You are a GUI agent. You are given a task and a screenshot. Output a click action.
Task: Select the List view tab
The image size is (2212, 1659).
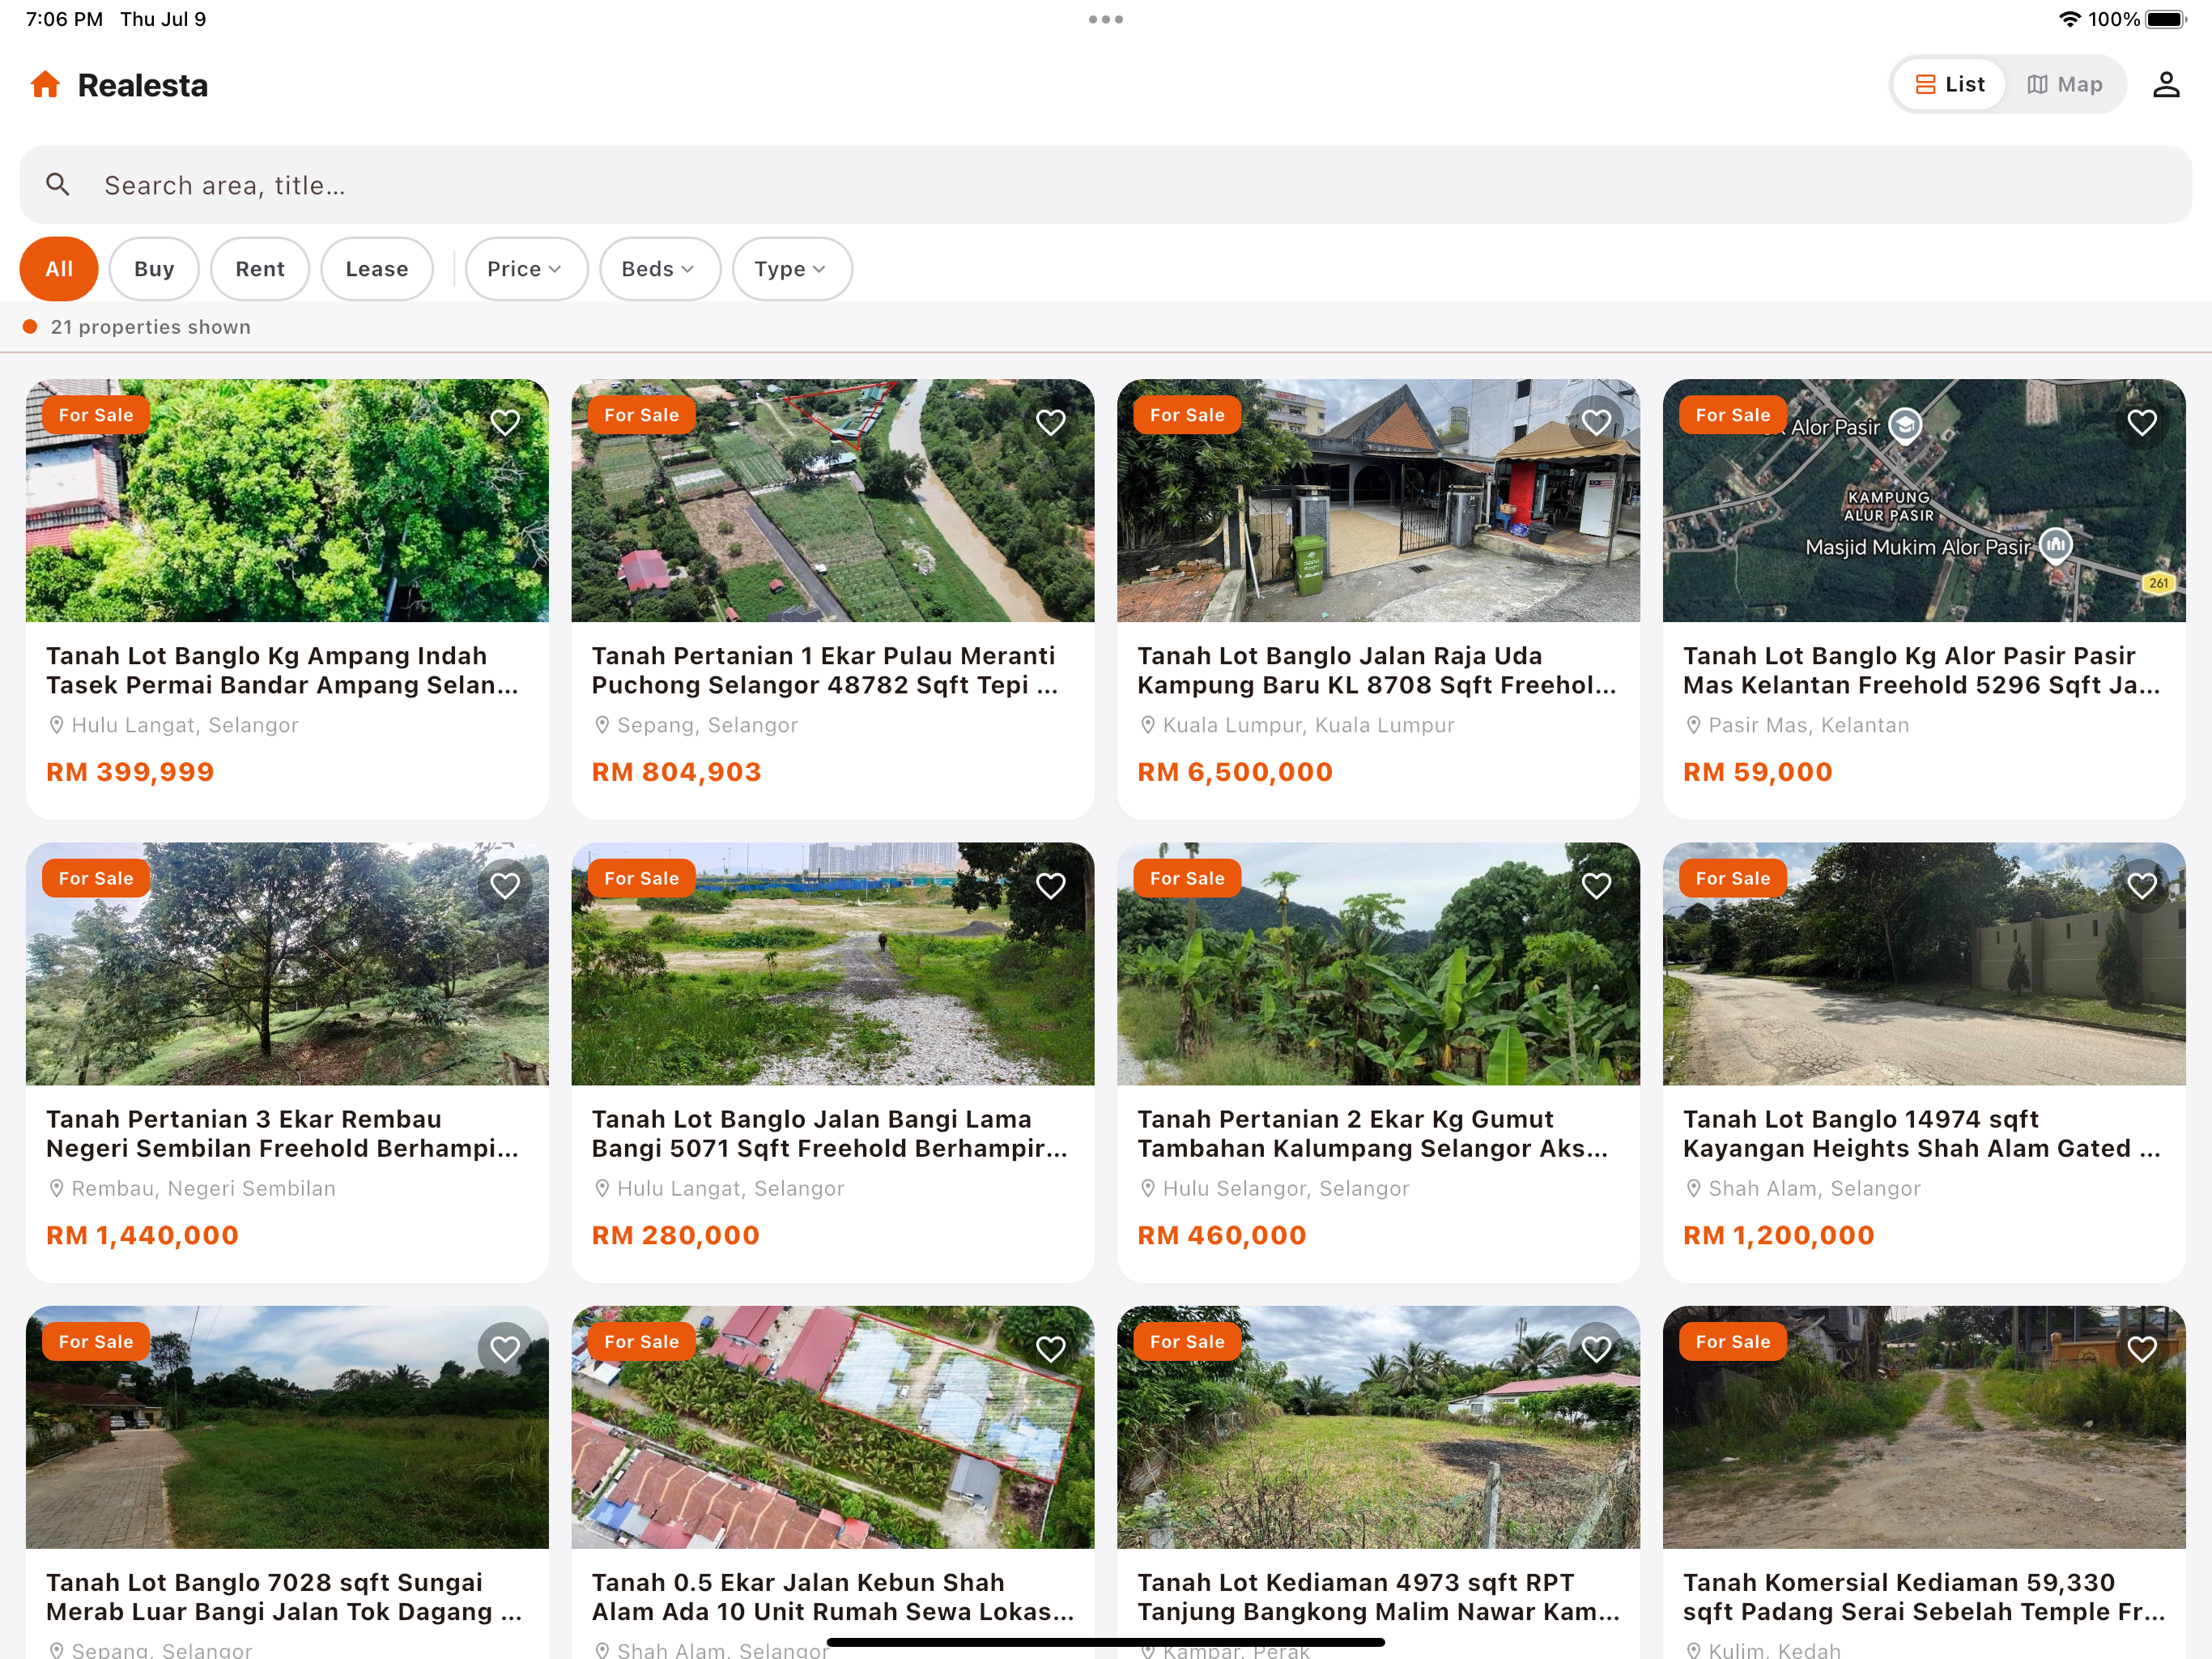click(x=1949, y=84)
